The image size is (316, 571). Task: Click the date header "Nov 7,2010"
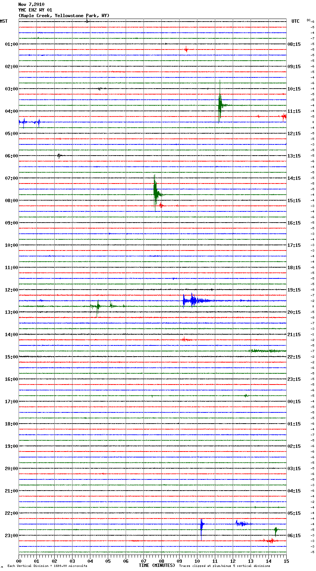31,4
